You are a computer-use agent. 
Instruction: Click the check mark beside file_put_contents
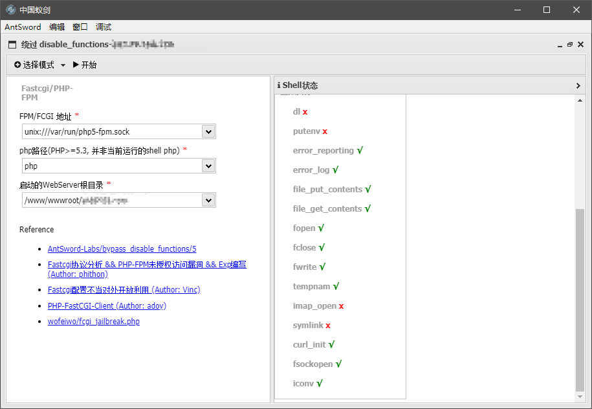[368, 189]
